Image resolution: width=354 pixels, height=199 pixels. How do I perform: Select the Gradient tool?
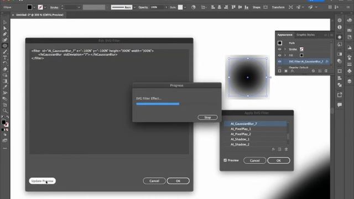point(5,81)
